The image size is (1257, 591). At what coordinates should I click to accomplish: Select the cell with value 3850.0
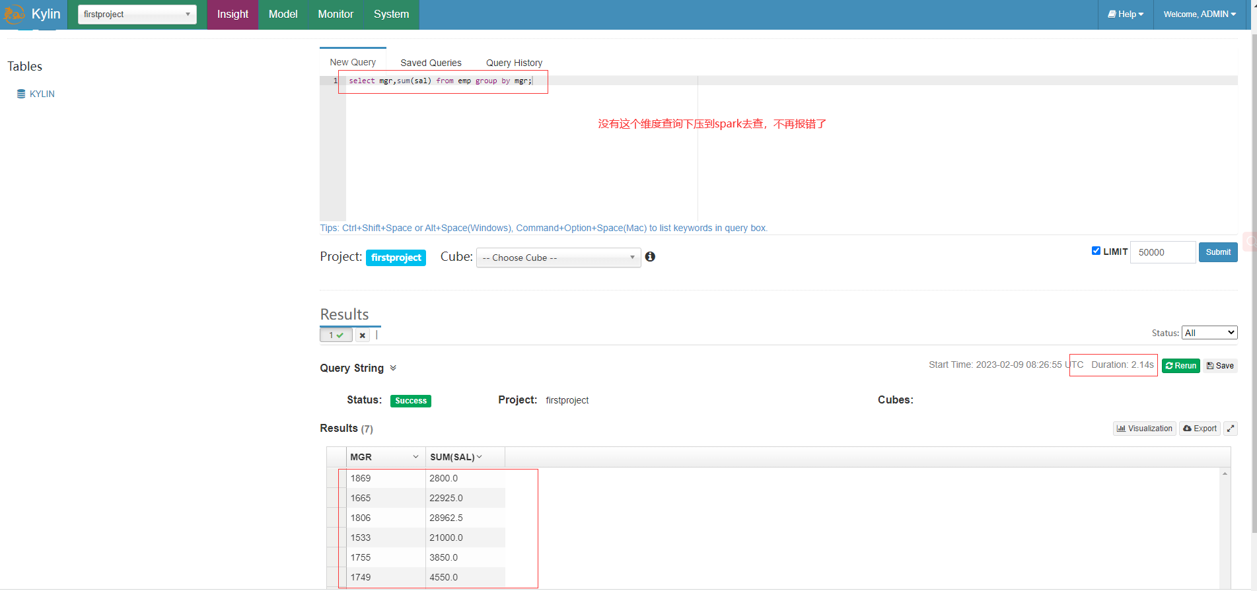(465, 557)
